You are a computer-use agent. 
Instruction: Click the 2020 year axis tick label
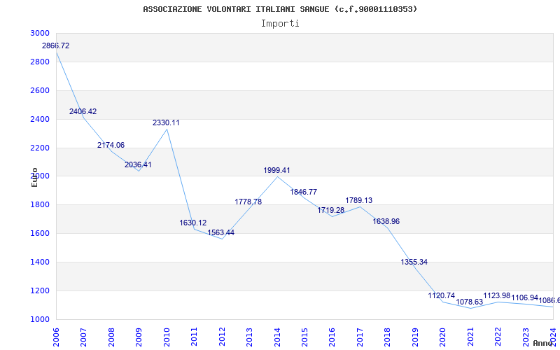(x=442, y=337)
